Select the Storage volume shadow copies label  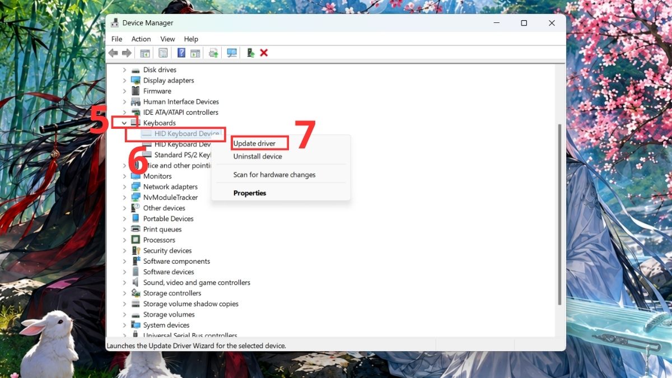[191, 304]
